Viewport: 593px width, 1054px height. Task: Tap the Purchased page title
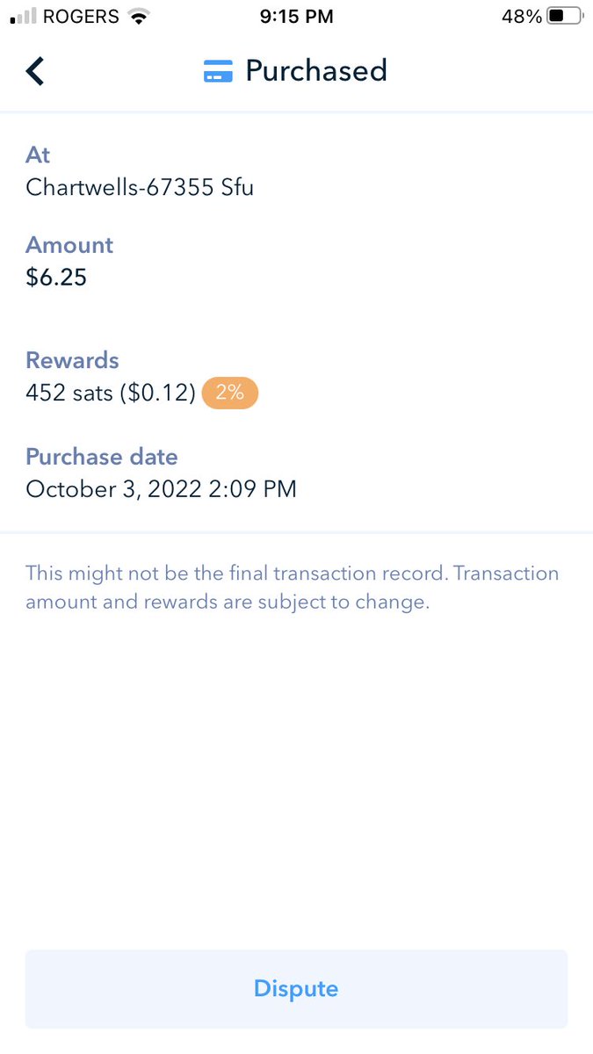[x=316, y=70]
